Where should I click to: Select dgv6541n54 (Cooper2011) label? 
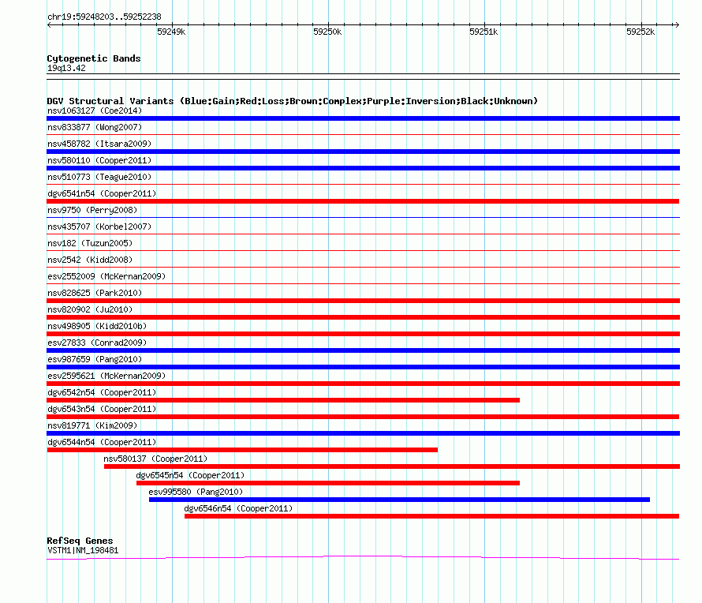(x=102, y=193)
